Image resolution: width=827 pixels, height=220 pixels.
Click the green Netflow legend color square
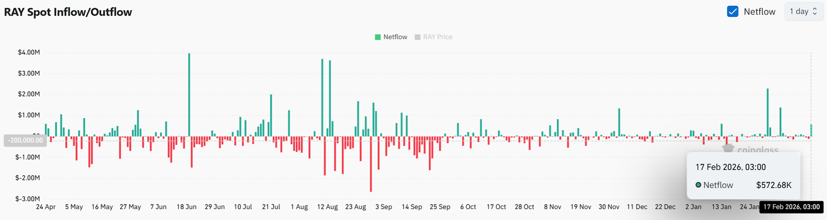[x=378, y=37]
